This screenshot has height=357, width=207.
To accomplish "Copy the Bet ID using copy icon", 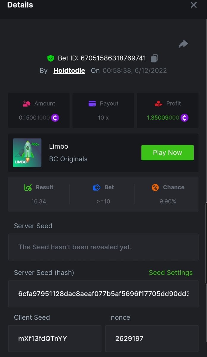I will click(154, 58).
